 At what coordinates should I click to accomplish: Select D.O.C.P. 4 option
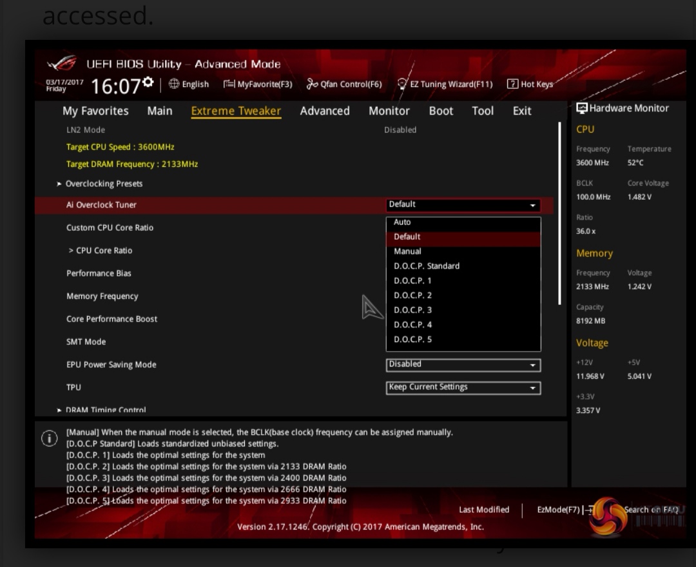463,325
